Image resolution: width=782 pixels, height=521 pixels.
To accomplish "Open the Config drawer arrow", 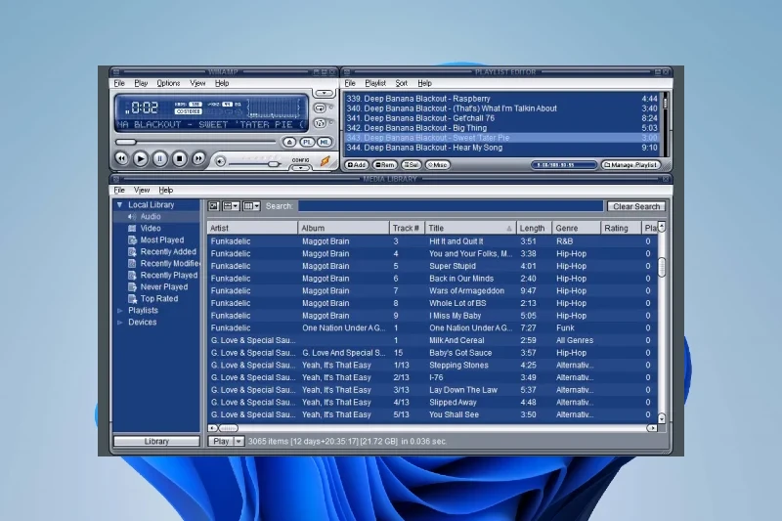I will click(x=301, y=168).
